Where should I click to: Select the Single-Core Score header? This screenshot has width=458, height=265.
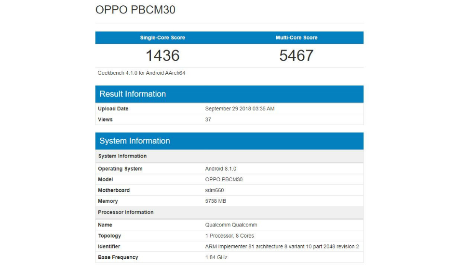pos(162,38)
